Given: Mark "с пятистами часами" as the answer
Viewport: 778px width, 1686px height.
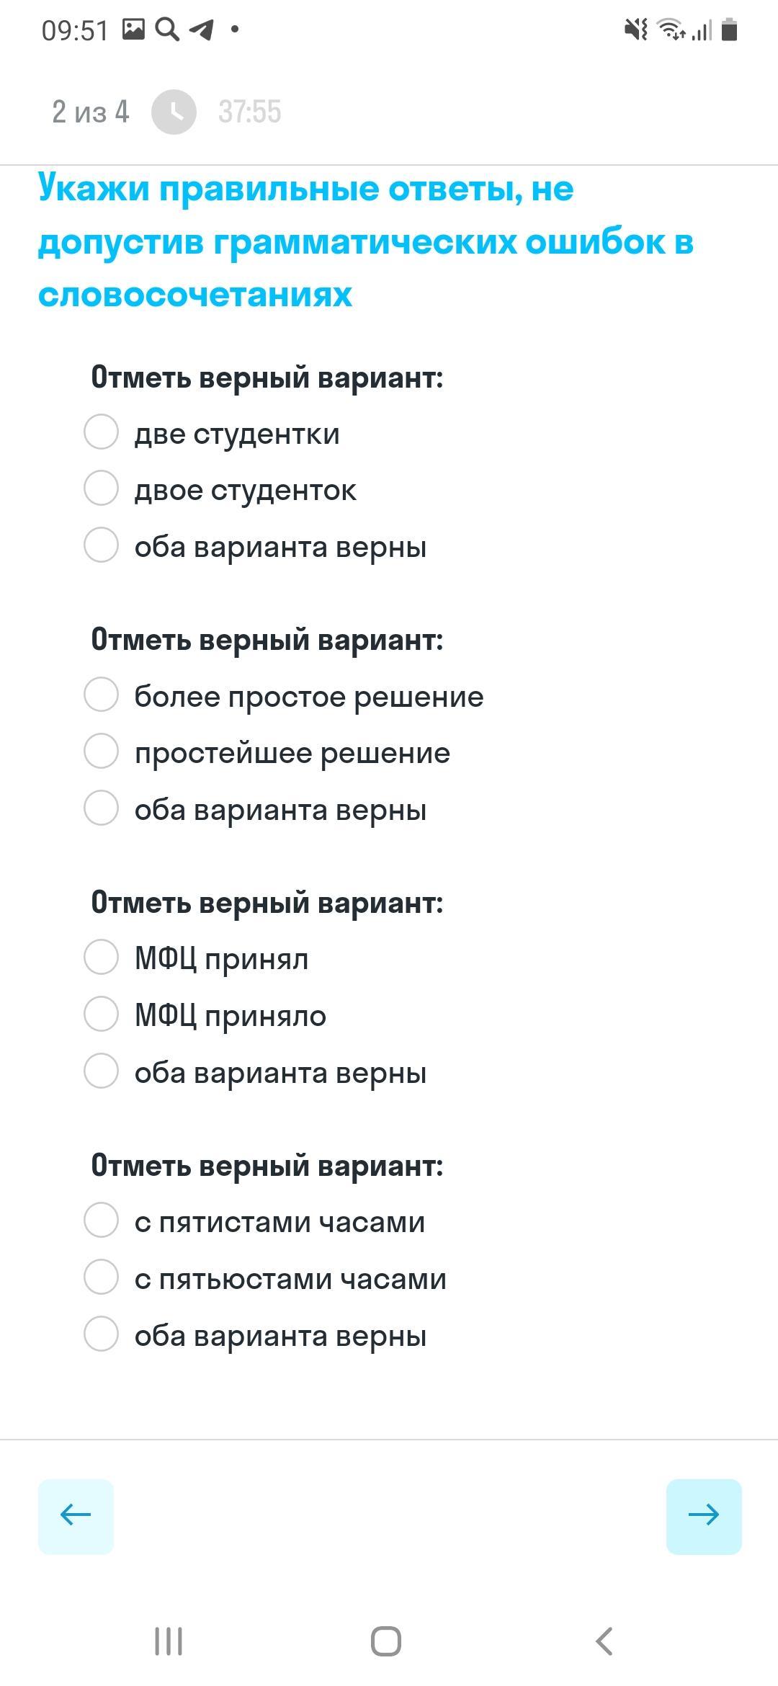Looking at the screenshot, I should (102, 1221).
